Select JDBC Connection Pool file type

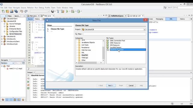pos(117,41)
